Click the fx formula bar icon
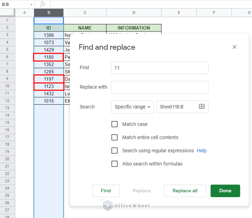Viewport: 252px width, 218px height. coord(42,4)
